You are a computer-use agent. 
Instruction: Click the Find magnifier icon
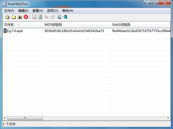pos(59,17)
